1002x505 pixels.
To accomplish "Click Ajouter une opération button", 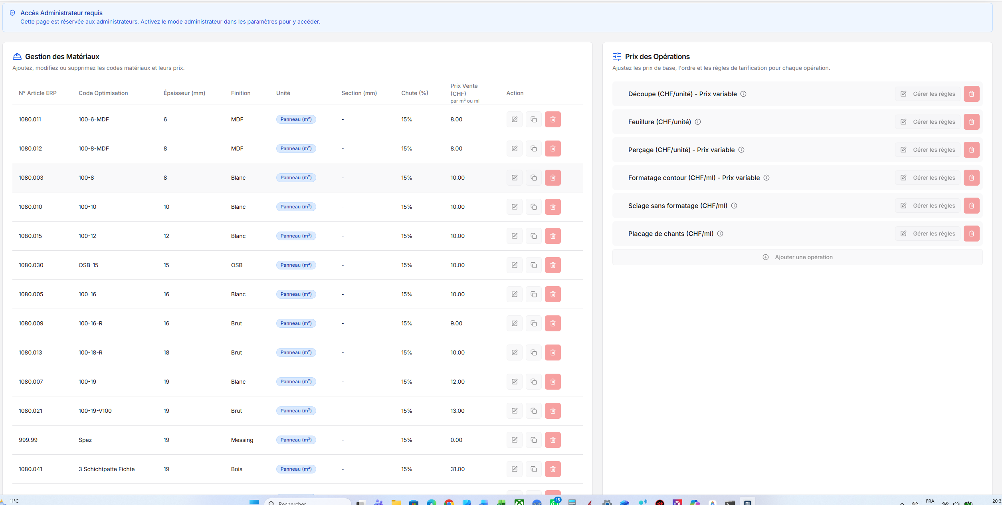I will 797,257.
